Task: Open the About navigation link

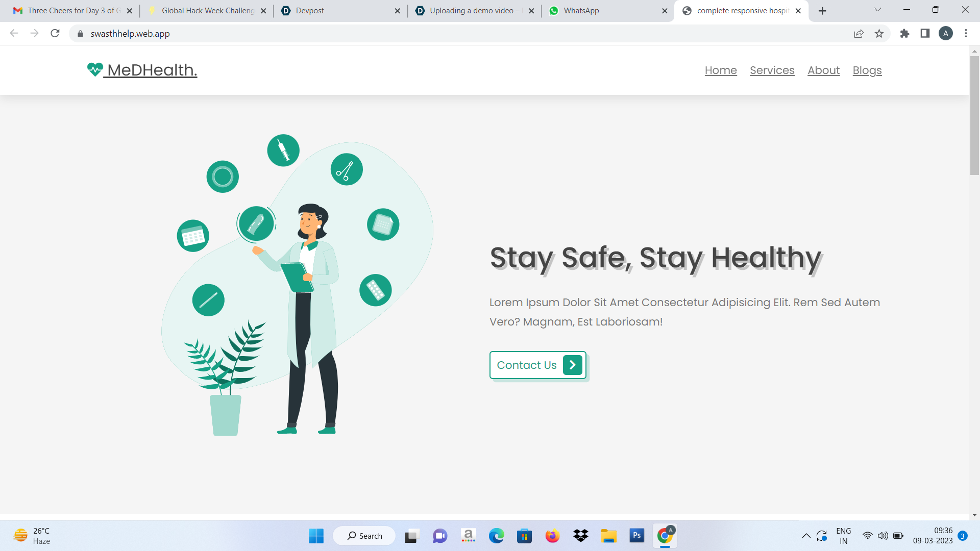Action: (x=823, y=70)
